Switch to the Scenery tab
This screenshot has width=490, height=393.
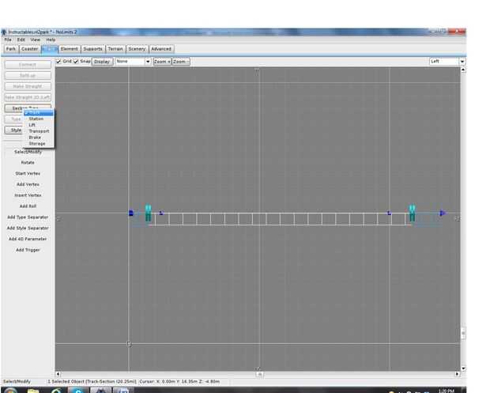coord(137,49)
